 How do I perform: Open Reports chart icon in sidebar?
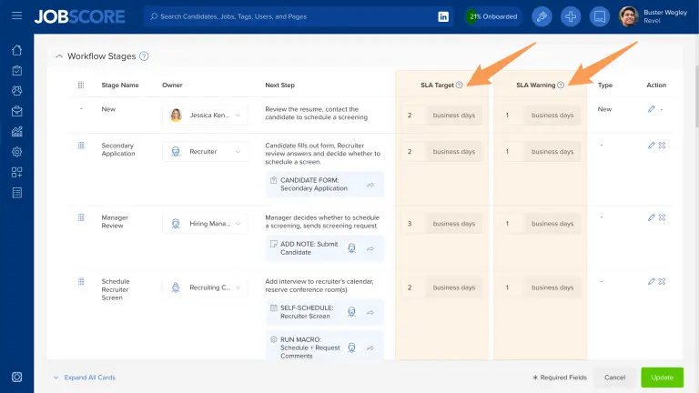point(17,131)
